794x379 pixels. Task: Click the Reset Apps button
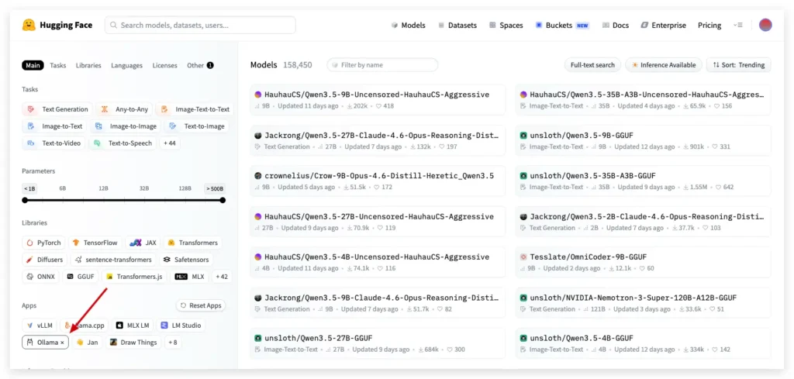coord(201,305)
